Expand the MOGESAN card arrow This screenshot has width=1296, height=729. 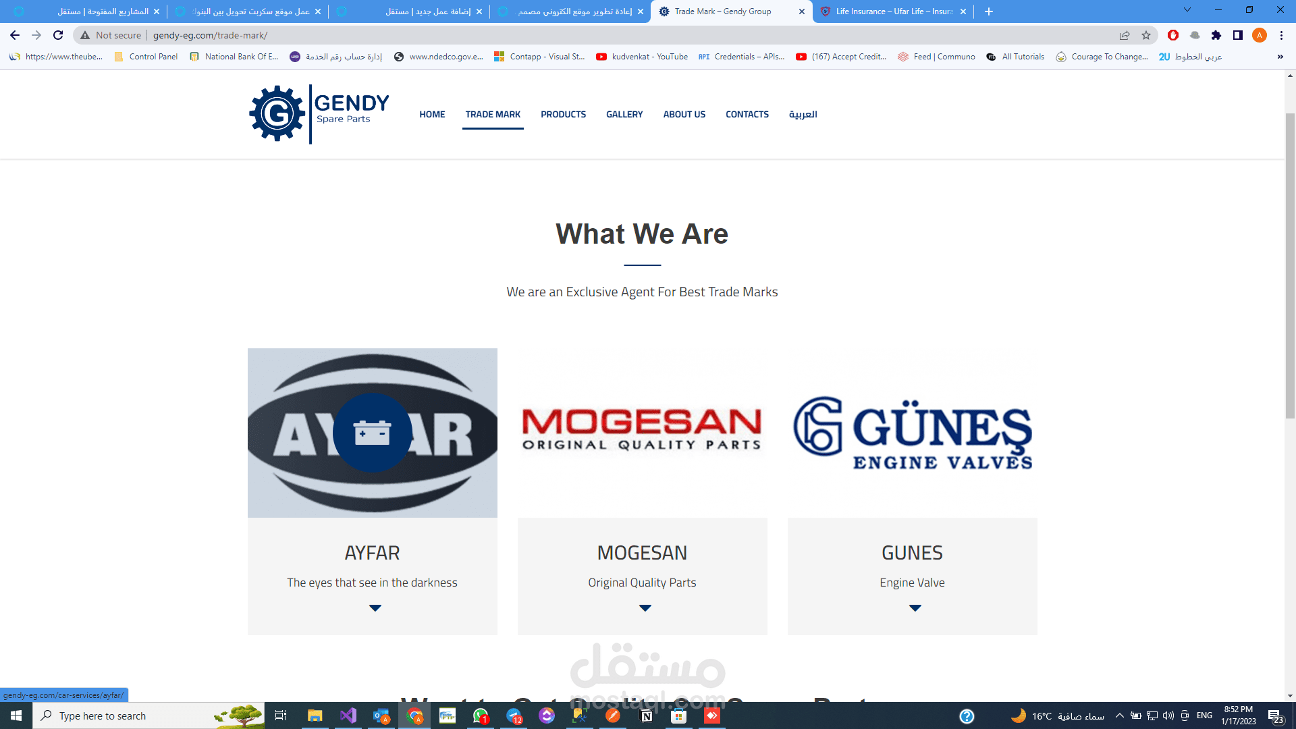pyautogui.click(x=645, y=608)
